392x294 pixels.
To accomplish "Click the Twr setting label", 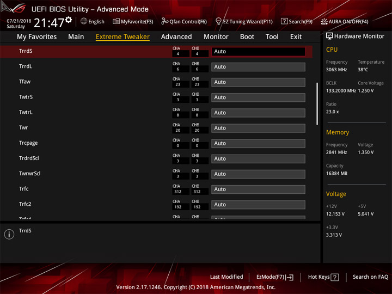I will coord(23,127).
